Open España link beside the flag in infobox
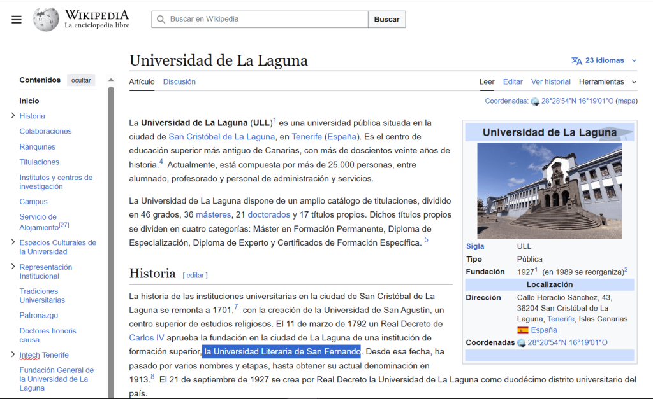 click(544, 330)
